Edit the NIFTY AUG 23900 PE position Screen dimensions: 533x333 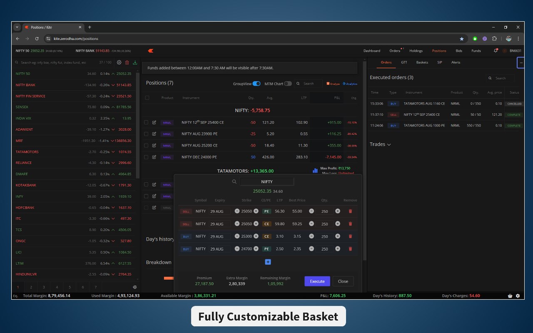click(154, 134)
